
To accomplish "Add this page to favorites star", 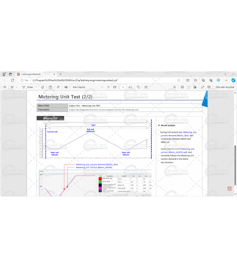I will pos(179,80).
